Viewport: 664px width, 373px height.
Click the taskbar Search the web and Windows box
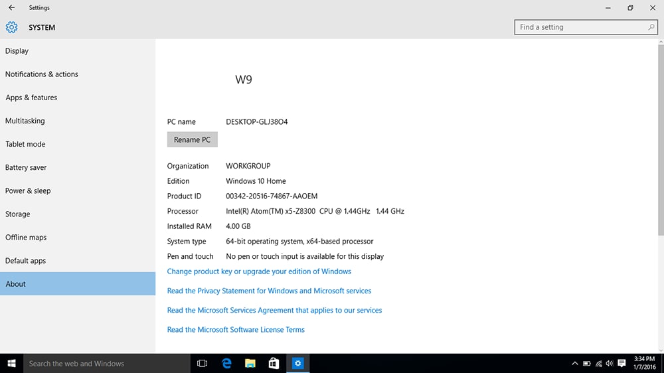click(107, 364)
